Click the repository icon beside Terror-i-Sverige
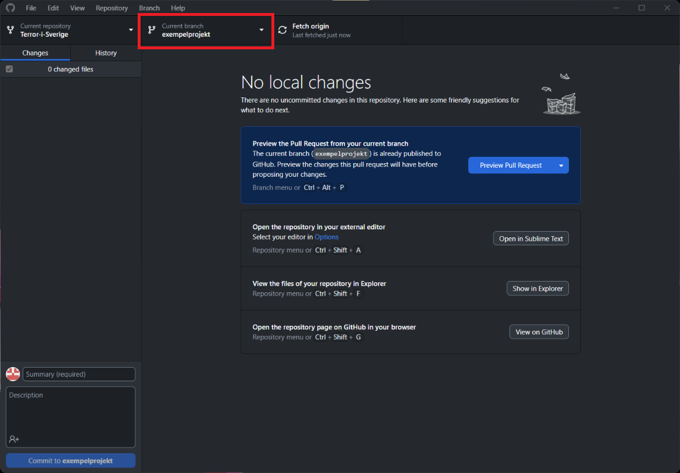The width and height of the screenshot is (680, 473). pos(10,30)
